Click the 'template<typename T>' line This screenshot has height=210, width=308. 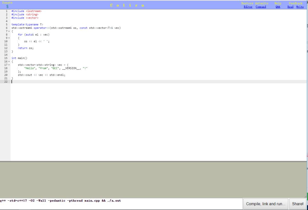pyautogui.click(x=27, y=25)
